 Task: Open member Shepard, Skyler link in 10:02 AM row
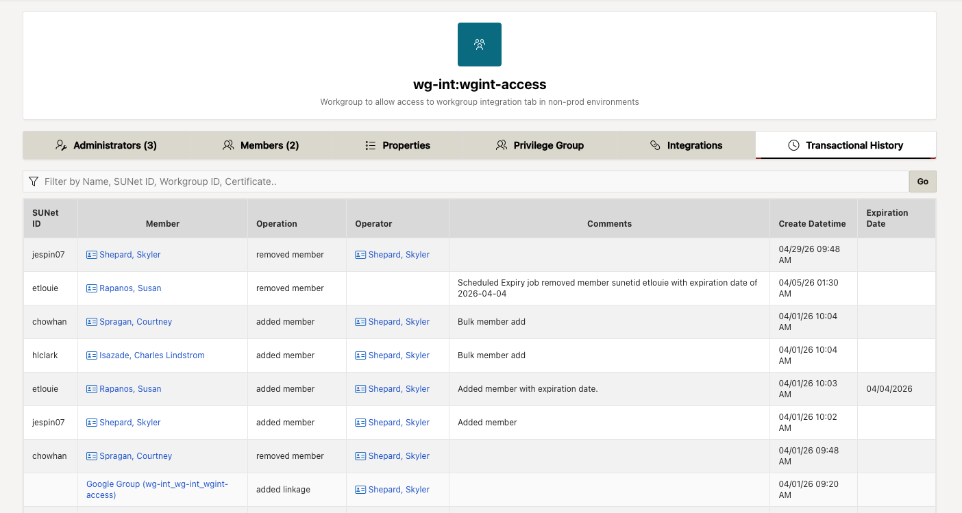[130, 423]
